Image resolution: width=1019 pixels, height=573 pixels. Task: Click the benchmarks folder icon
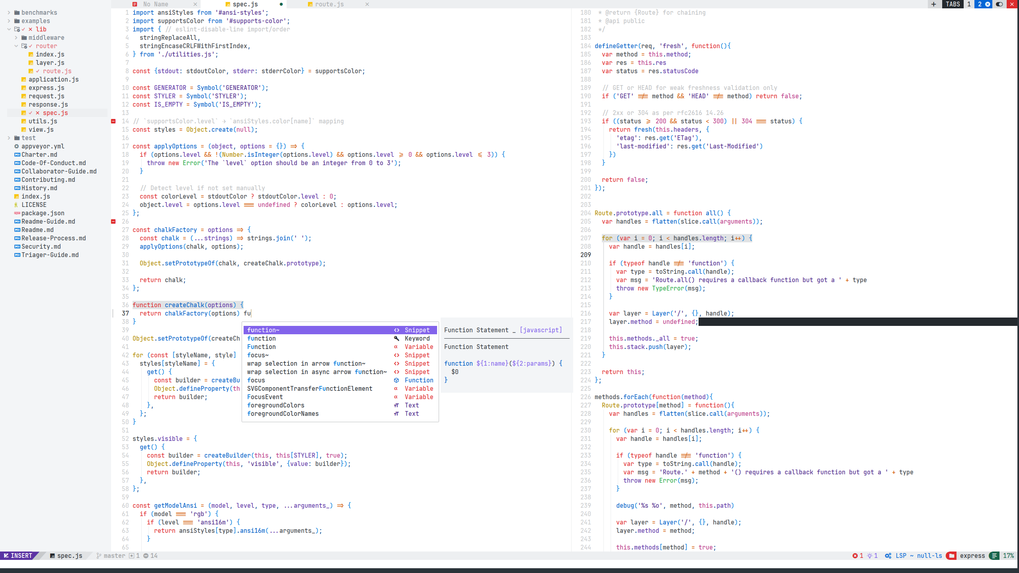point(17,13)
